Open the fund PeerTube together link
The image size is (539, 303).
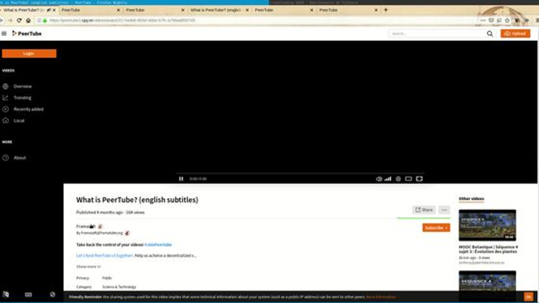pyautogui.click(x=104, y=256)
